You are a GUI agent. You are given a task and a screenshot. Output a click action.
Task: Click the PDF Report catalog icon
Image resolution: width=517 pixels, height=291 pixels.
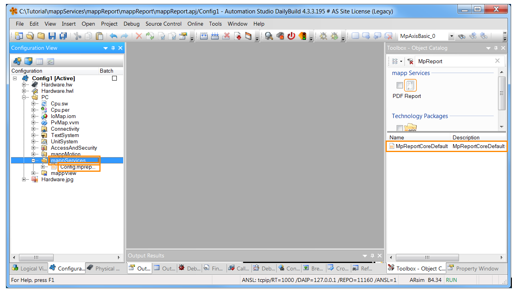[410, 85]
